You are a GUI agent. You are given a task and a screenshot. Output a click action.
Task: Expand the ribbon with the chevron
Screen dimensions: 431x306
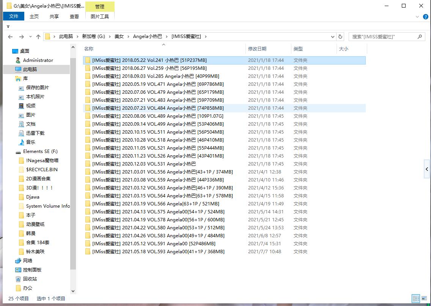pos(417,17)
